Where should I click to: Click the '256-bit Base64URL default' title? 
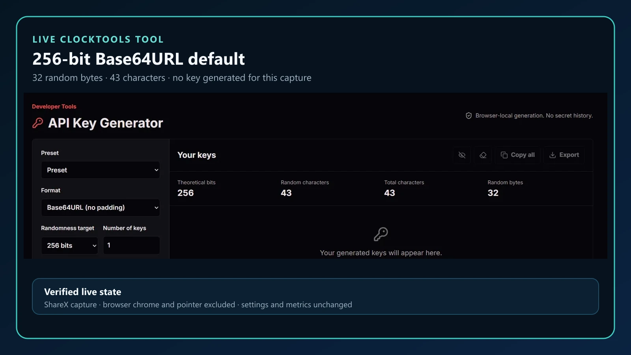[x=138, y=59]
